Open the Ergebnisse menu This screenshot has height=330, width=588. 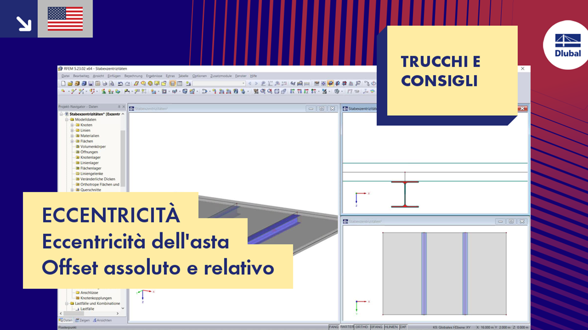point(154,76)
